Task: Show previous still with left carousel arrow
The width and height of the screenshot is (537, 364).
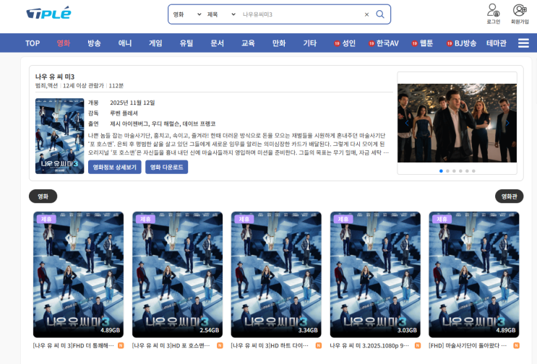Action: tap(407, 123)
